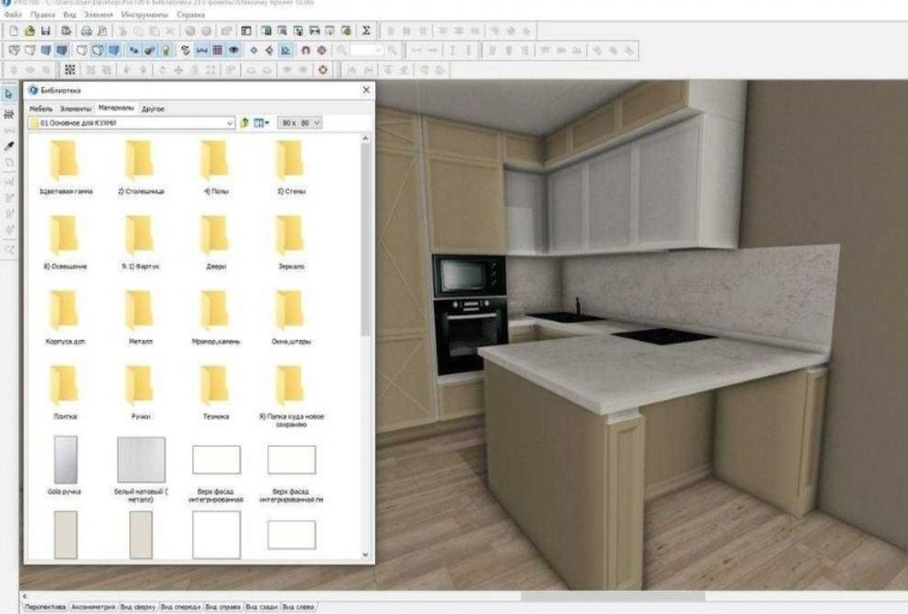
Task: Click the print preview icon
Action: point(102,31)
